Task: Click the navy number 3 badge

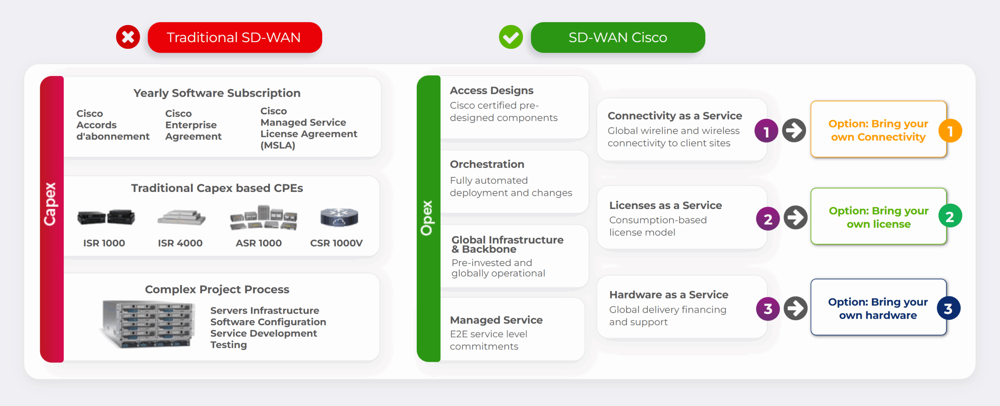Action: coord(948,308)
